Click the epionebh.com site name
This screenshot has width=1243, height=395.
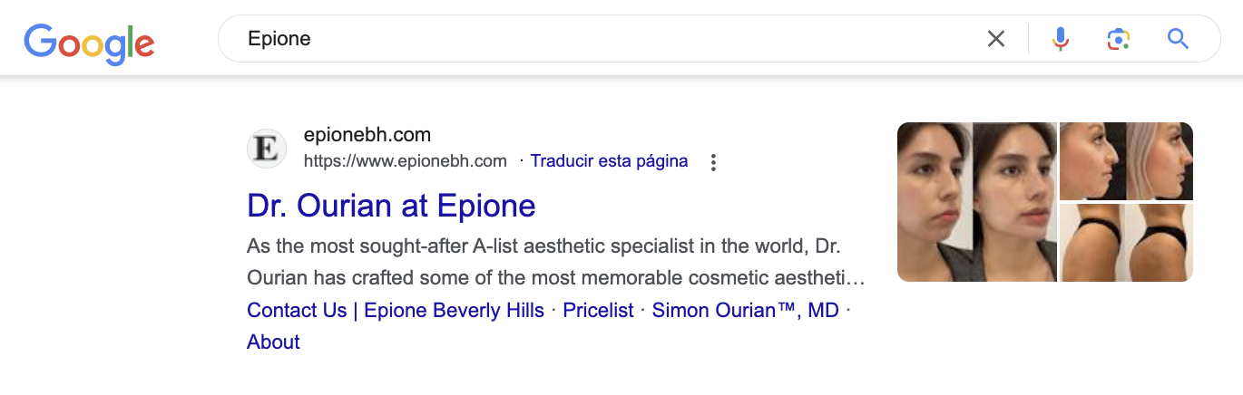pos(367,136)
